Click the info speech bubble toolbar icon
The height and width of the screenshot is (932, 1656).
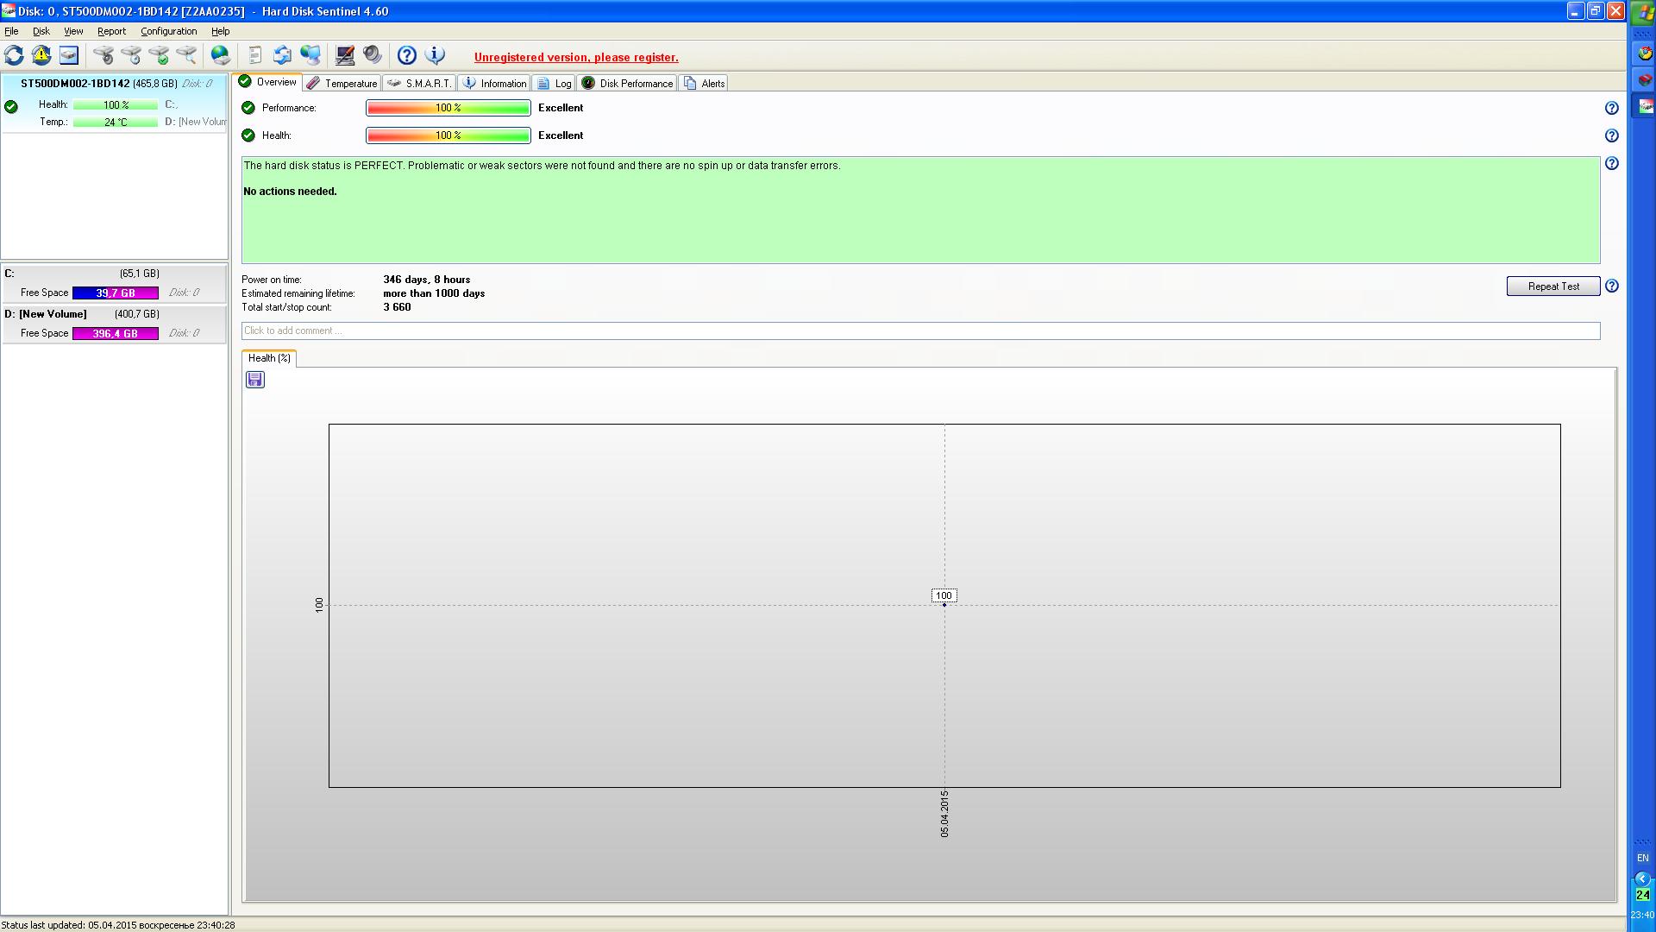tap(435, 56)
